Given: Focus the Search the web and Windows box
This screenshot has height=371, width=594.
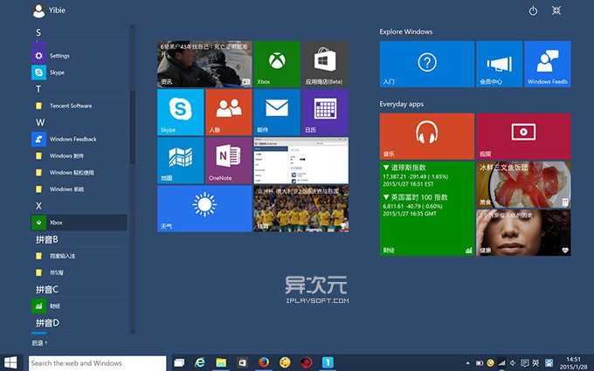Looking at the screenshot, I should [97, 363].
